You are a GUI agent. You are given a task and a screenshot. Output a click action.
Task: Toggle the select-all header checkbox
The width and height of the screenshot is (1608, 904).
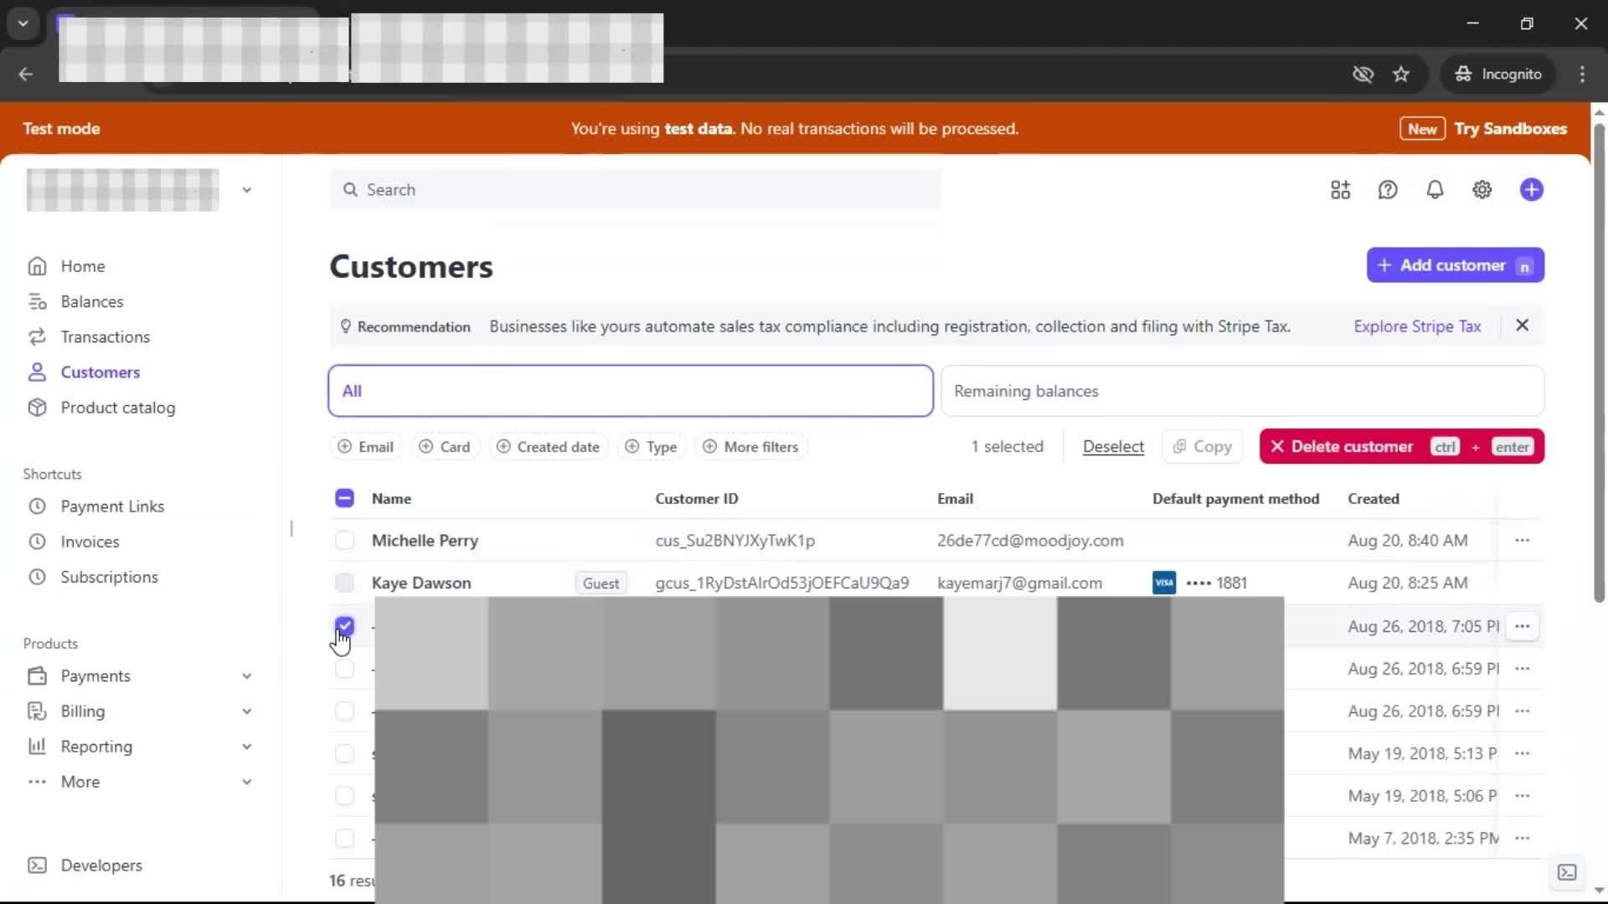click(x=344, y=499)
